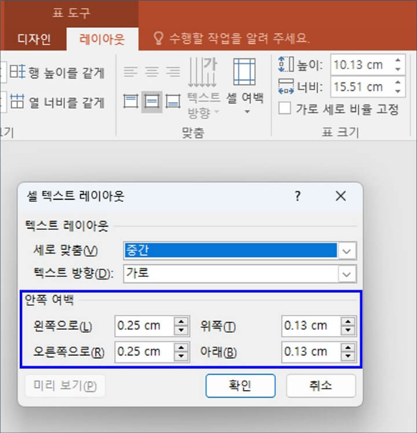Click the distribute rows evenly icon
The image size is (417, 433).
pyautogui.click(x=17, y=71)
